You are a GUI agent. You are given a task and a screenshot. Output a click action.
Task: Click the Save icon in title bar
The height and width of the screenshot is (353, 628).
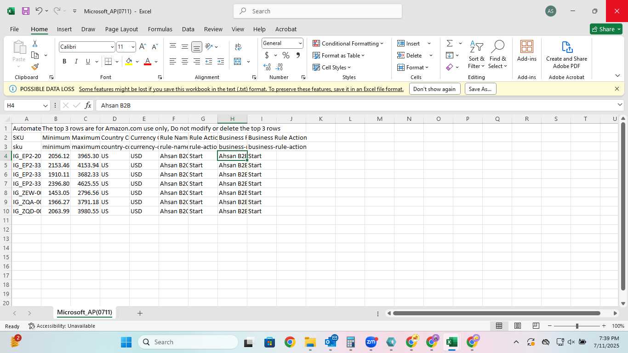pos(26,11)
